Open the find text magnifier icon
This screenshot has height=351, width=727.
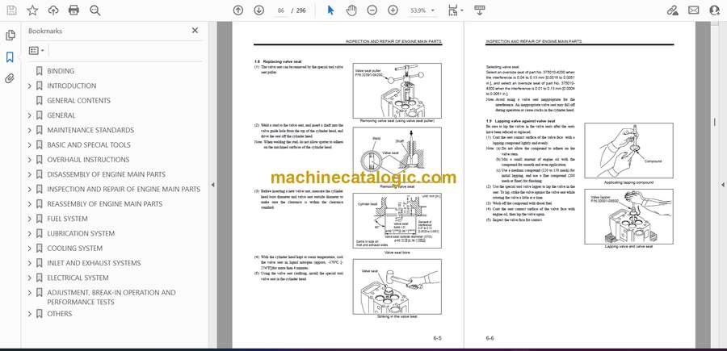pyautogui.click(x=95, y=10)
